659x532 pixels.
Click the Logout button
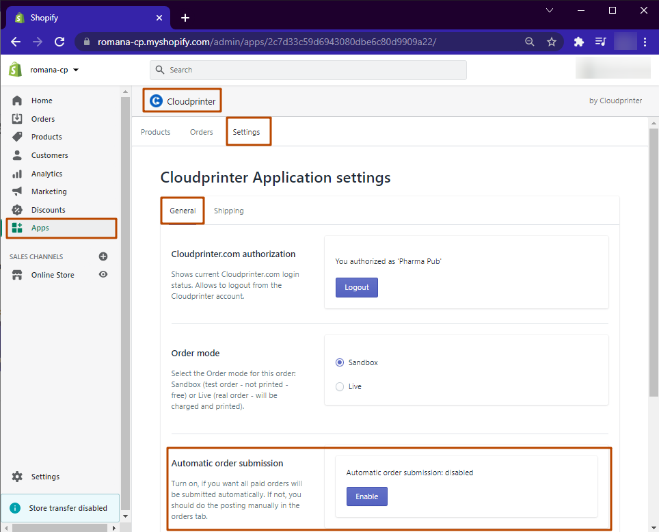pyautogui.click(x=356, y=287)
